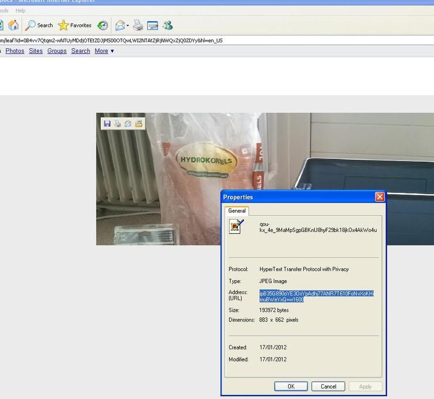Open the Sites link
Image resolution: width=434 pixels, height=399 pixels.
36,51
